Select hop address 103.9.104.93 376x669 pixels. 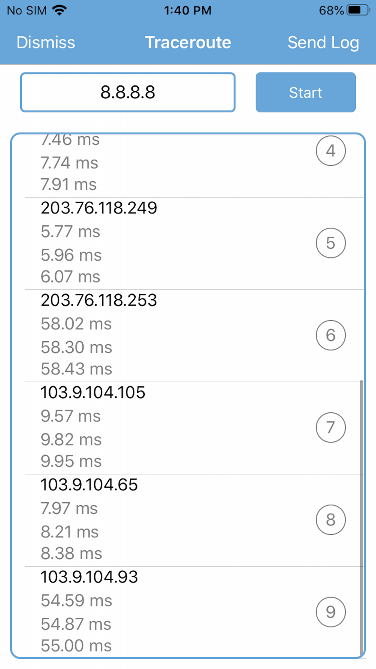pyautogui.click(x=89, y=576)
